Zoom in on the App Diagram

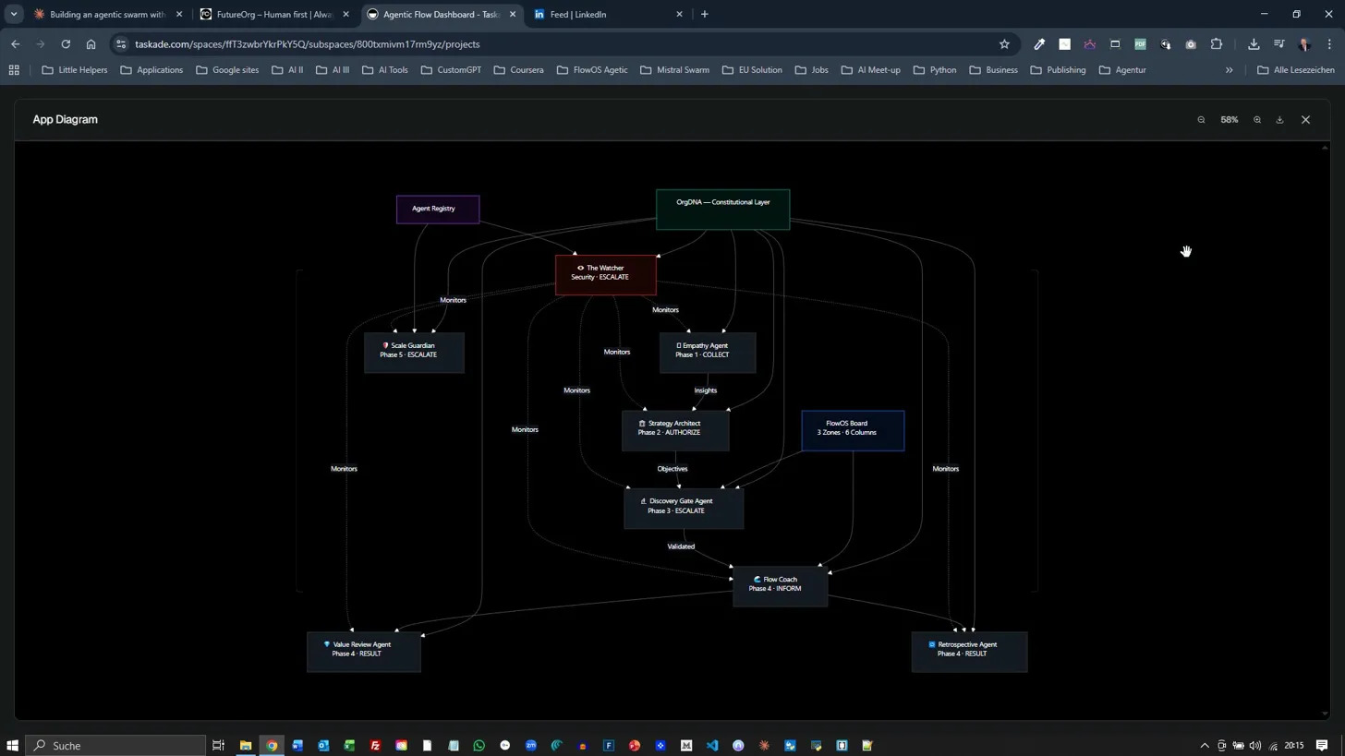(1256, 120)
